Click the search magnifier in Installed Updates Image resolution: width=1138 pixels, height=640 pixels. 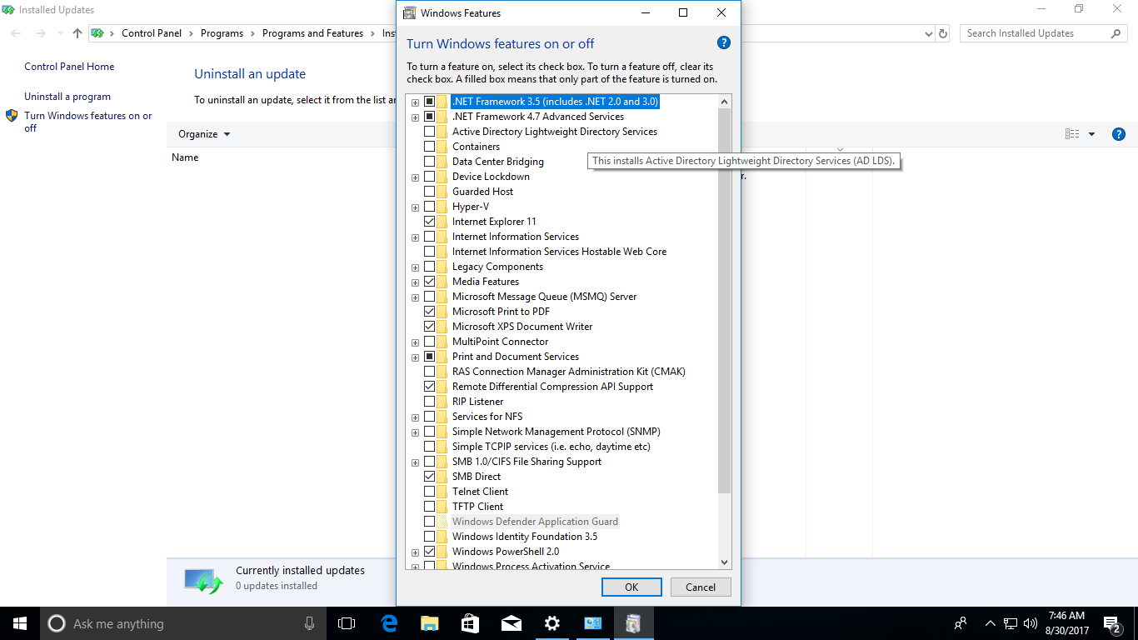coord(1116,33)
